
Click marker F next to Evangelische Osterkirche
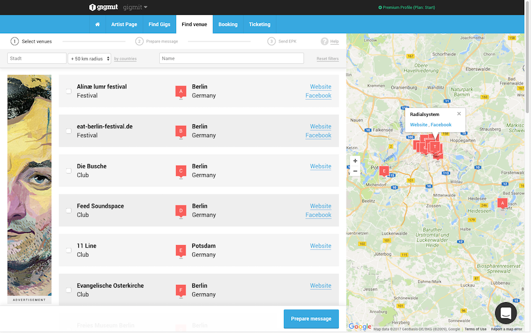[181, 290]
